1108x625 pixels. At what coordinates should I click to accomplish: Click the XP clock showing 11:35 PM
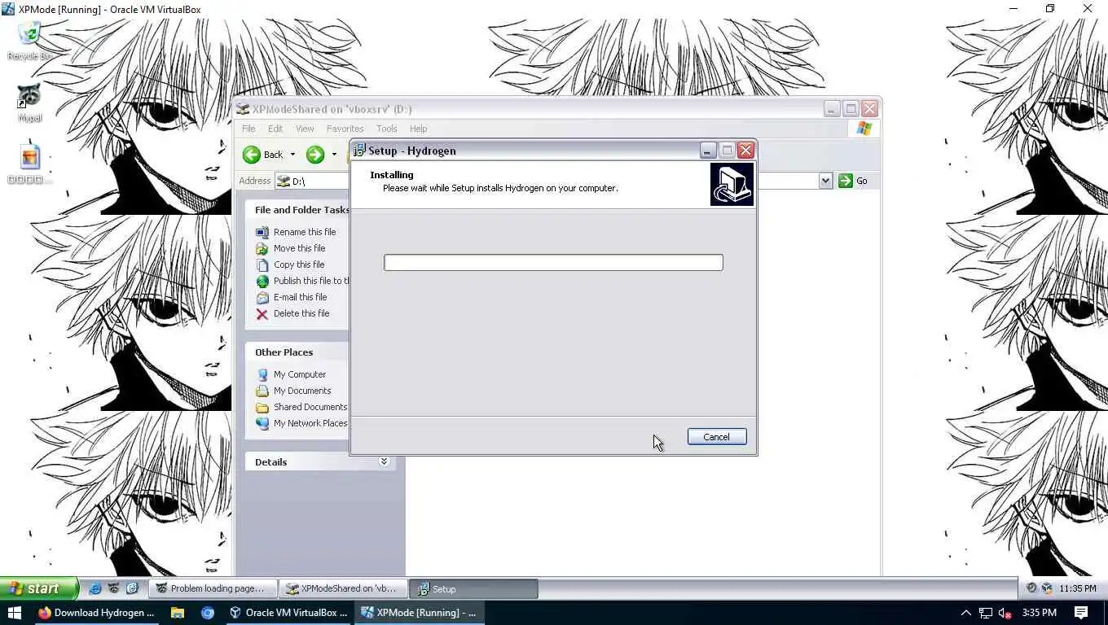1078,588
